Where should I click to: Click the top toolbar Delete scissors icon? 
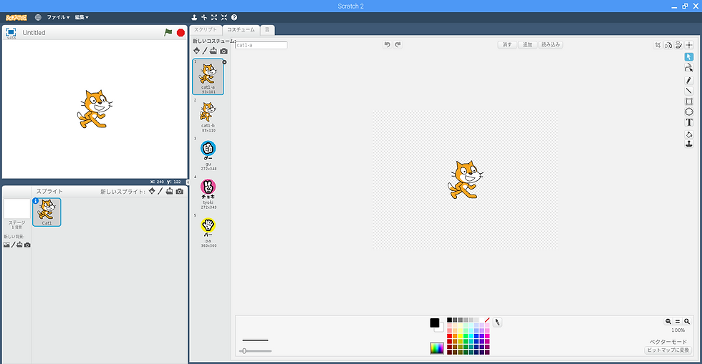pyautogui.click(x=204, y=17)
